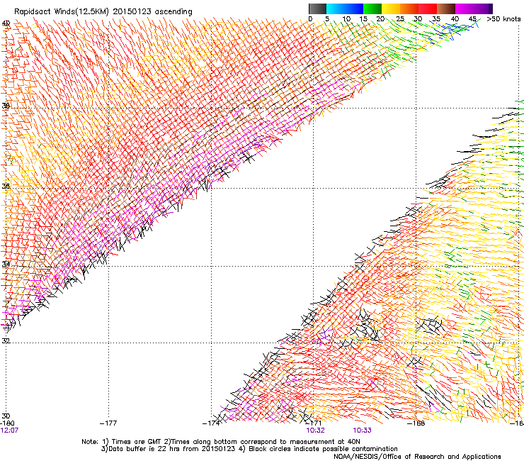
Task: Click the purple time label '12:07'
Action: point(9,431)
